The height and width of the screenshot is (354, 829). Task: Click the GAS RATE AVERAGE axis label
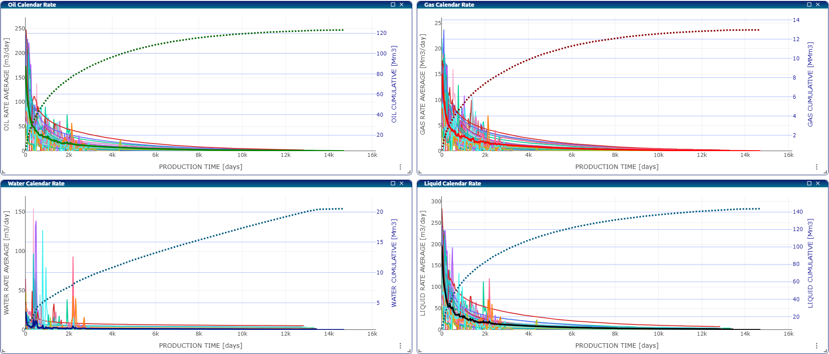(423, 84)
